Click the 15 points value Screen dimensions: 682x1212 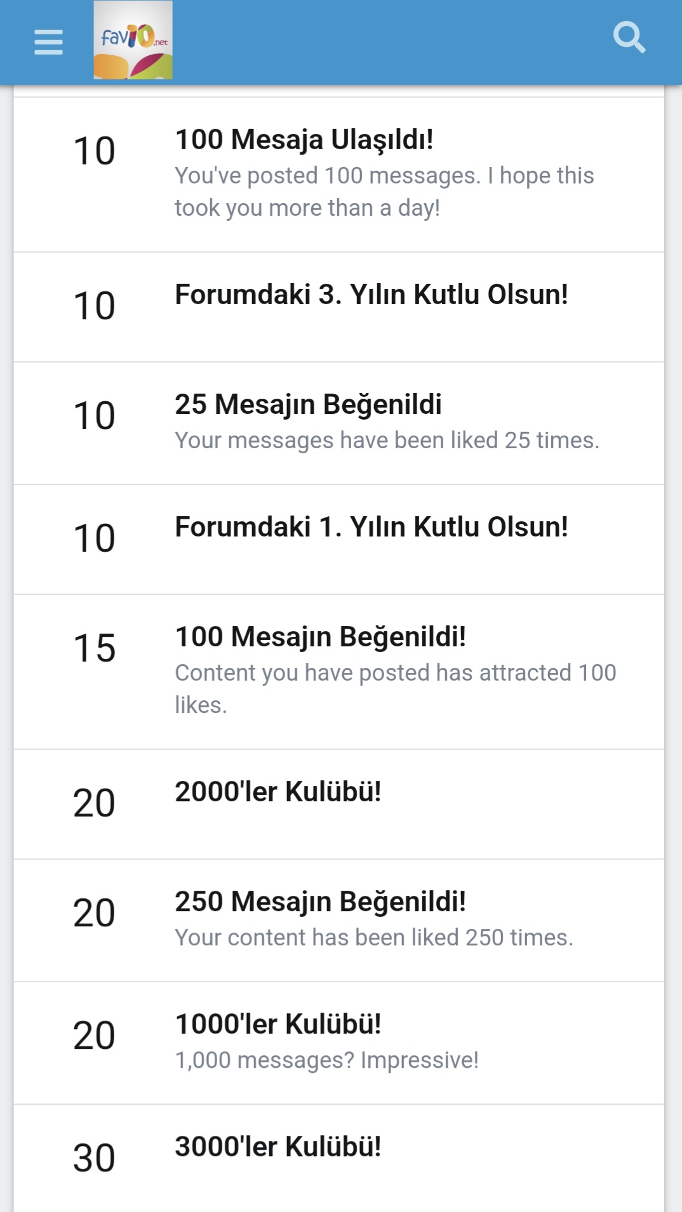click(x=94, y=648)
